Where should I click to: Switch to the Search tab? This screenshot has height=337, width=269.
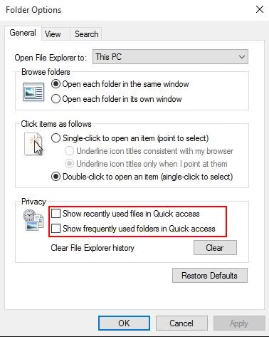pyautogui.click(x=87, y=34)
